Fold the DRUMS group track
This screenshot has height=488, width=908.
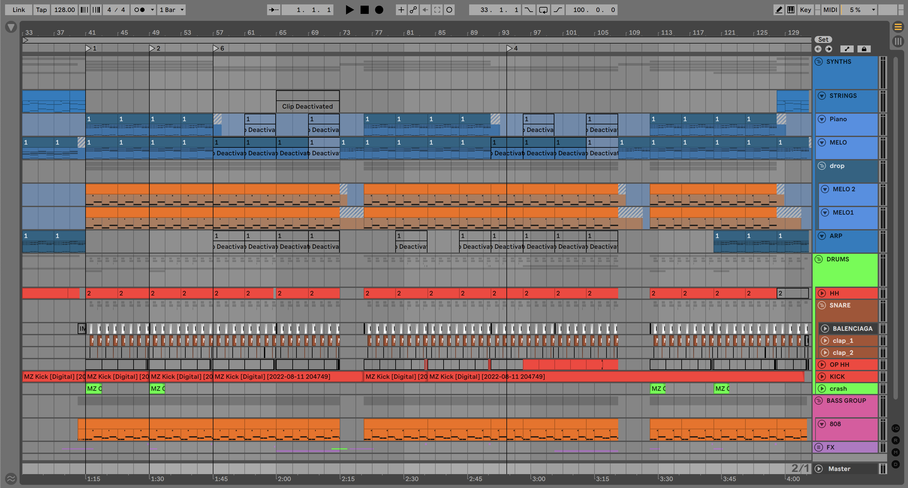(818, 259)
